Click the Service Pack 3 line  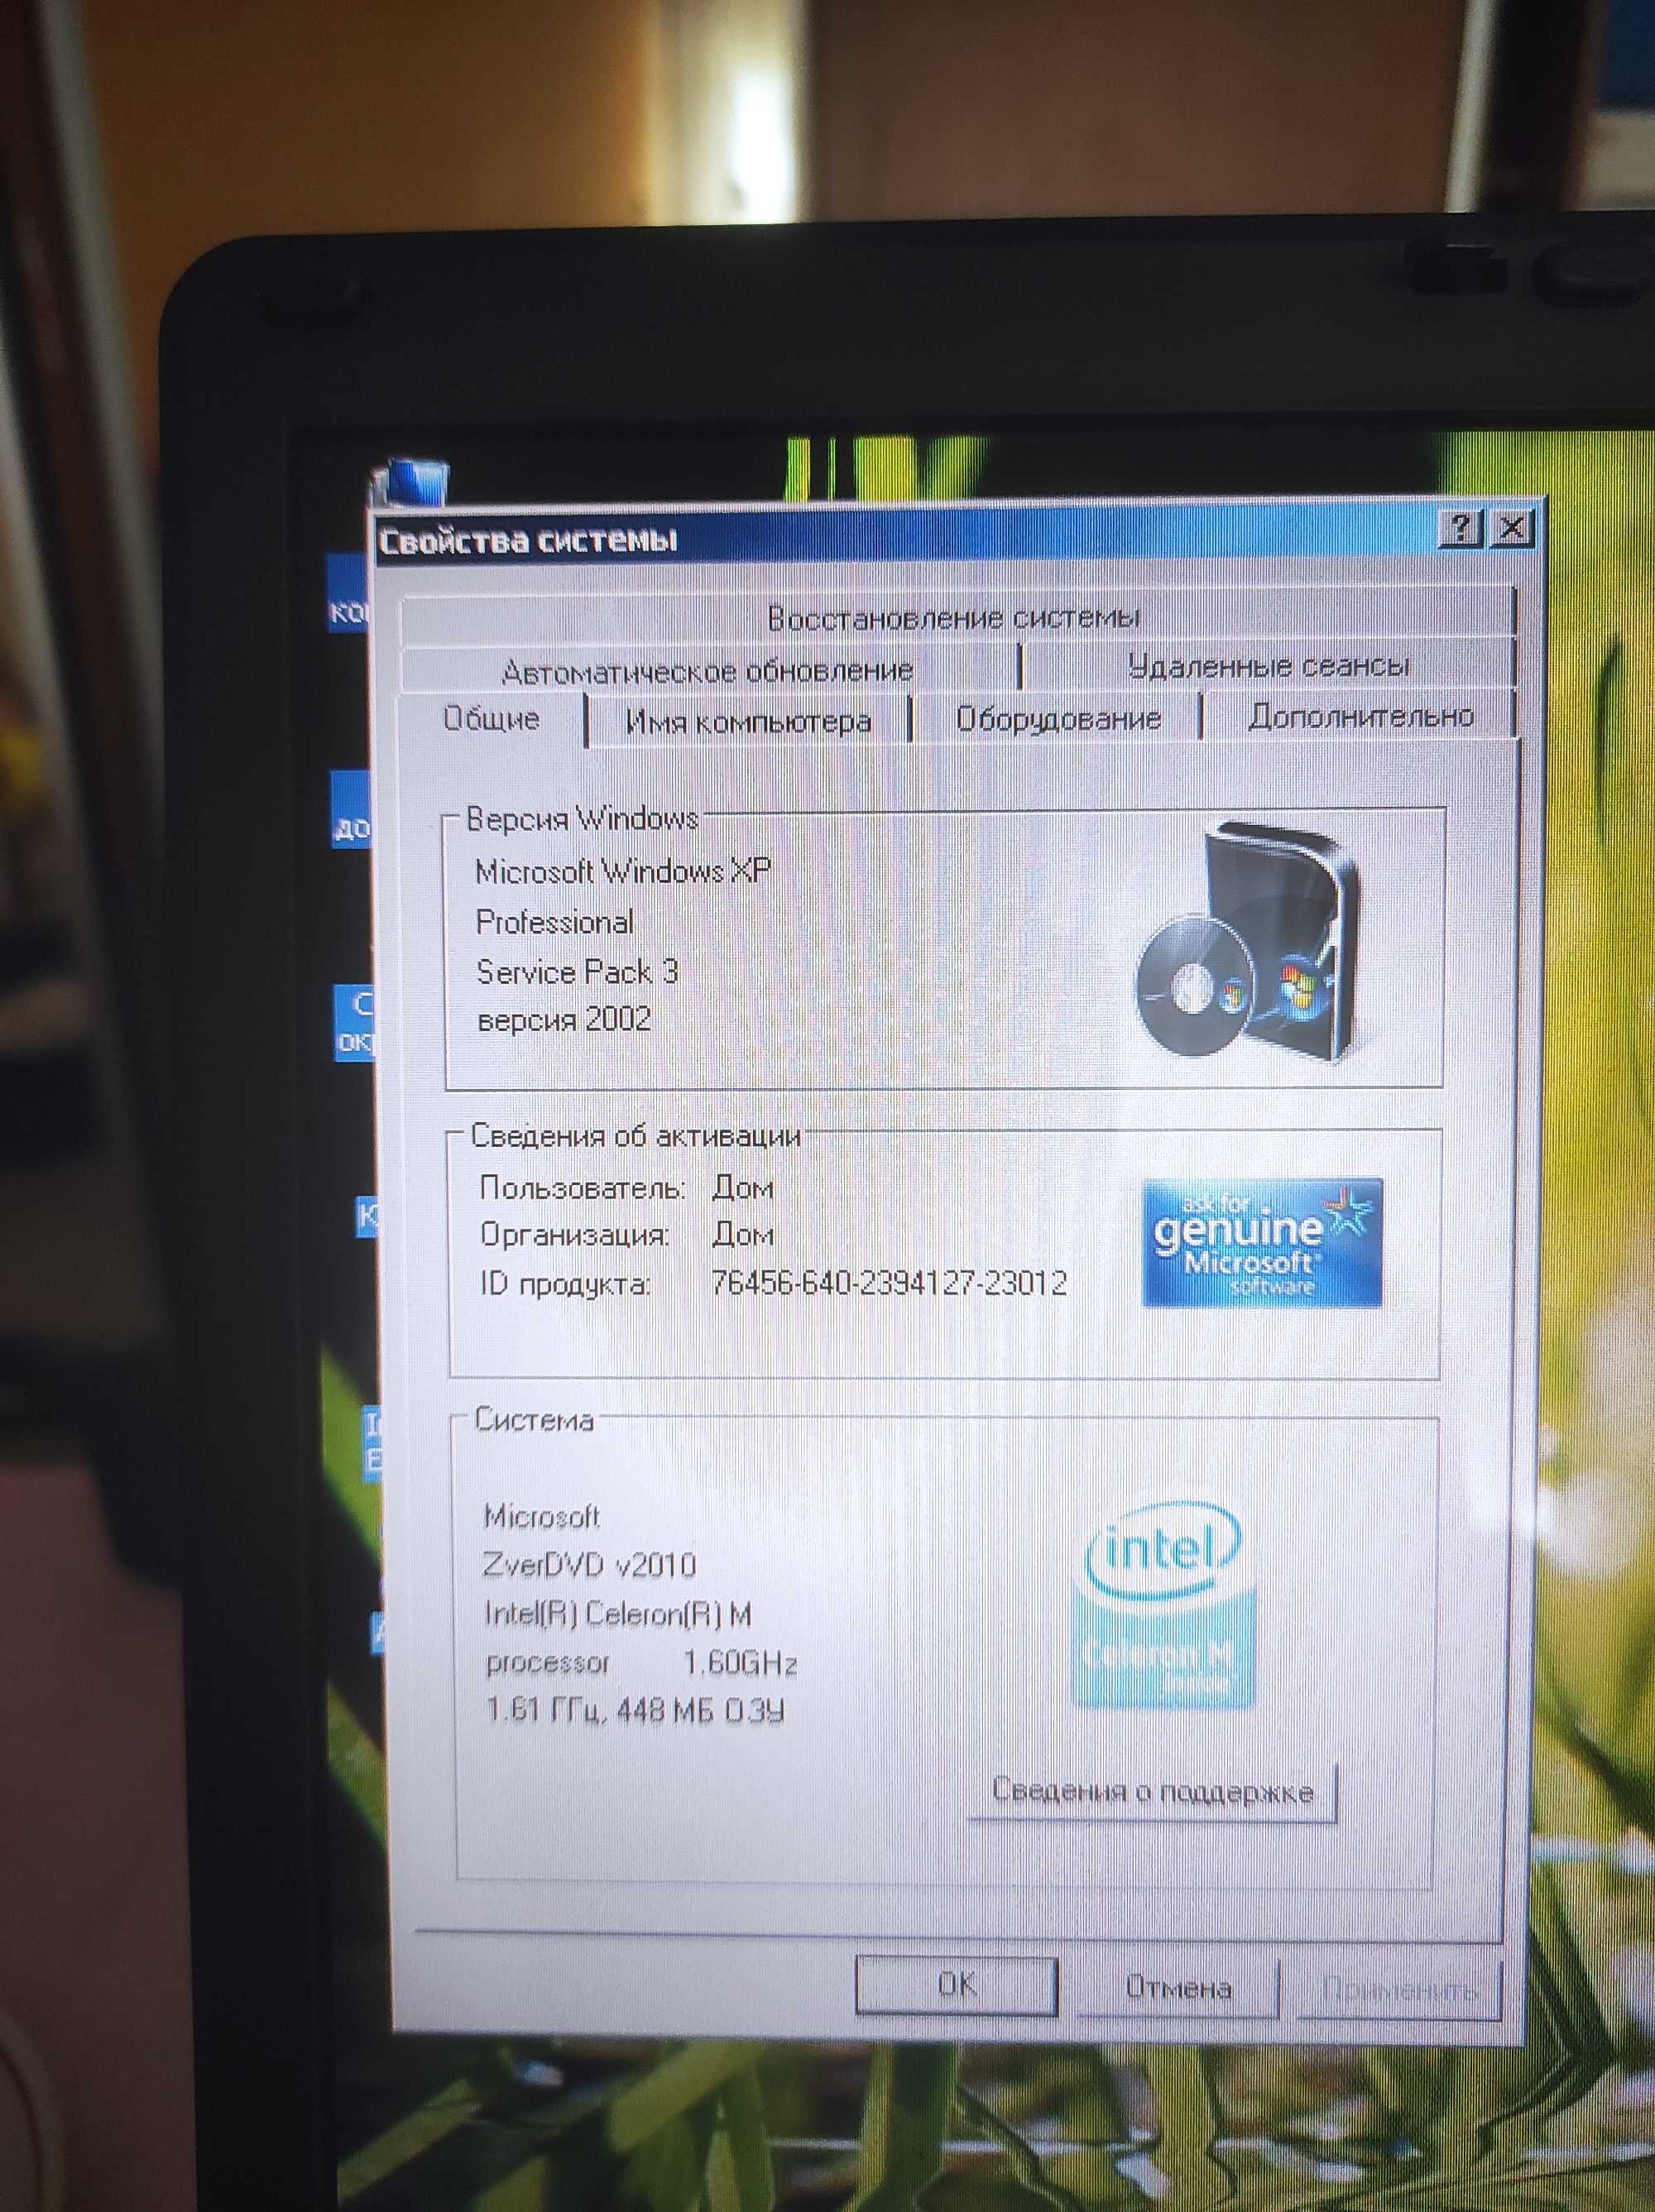[577, 972]
